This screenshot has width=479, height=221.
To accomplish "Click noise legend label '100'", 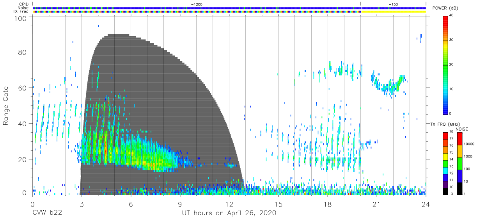I will (467, 169).
